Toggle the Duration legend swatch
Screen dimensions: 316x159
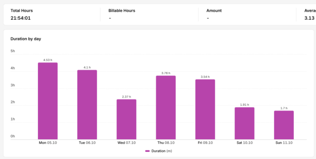click(147, 151)
